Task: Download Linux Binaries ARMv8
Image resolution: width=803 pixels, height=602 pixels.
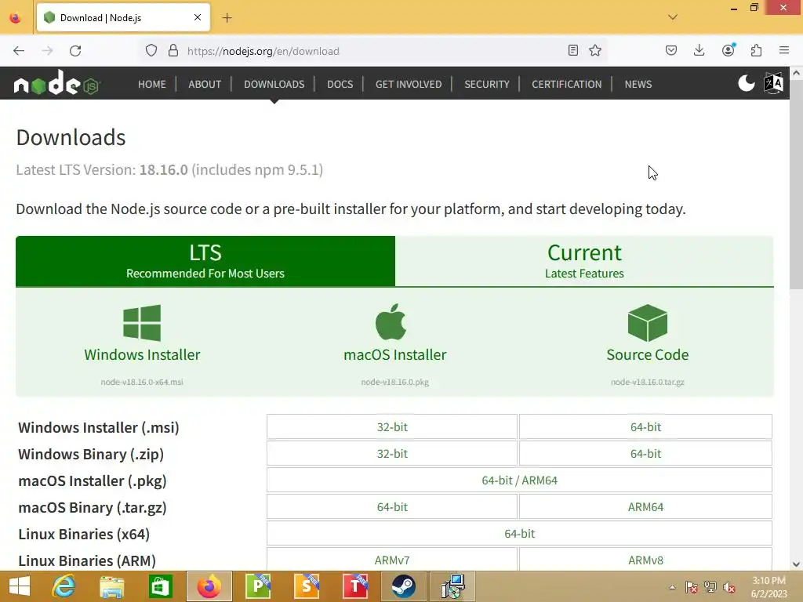Action: (x=645, y=560)
